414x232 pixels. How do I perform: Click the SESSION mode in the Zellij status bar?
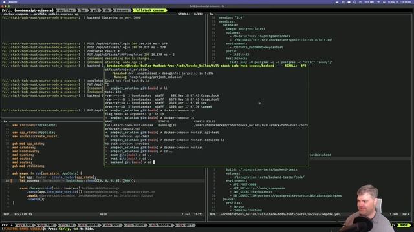(x=161, y=225)
